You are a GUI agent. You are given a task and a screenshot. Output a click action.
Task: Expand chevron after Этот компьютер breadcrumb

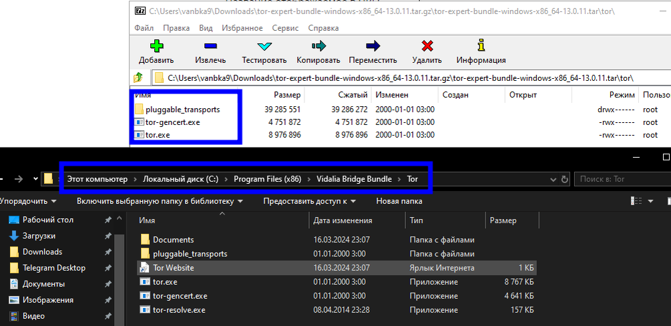(136, 179)
